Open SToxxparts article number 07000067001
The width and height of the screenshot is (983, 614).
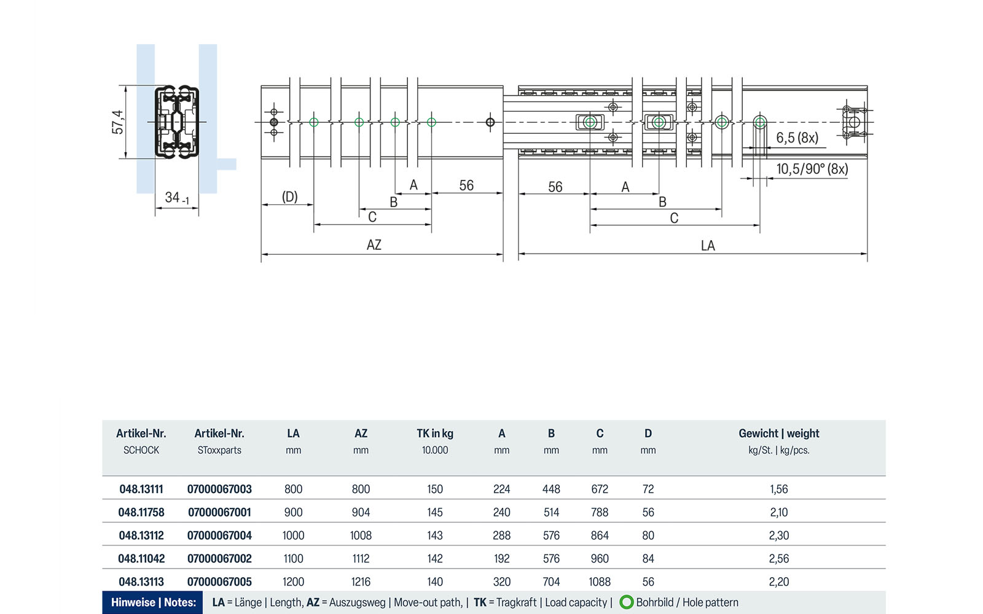(219, 512)
